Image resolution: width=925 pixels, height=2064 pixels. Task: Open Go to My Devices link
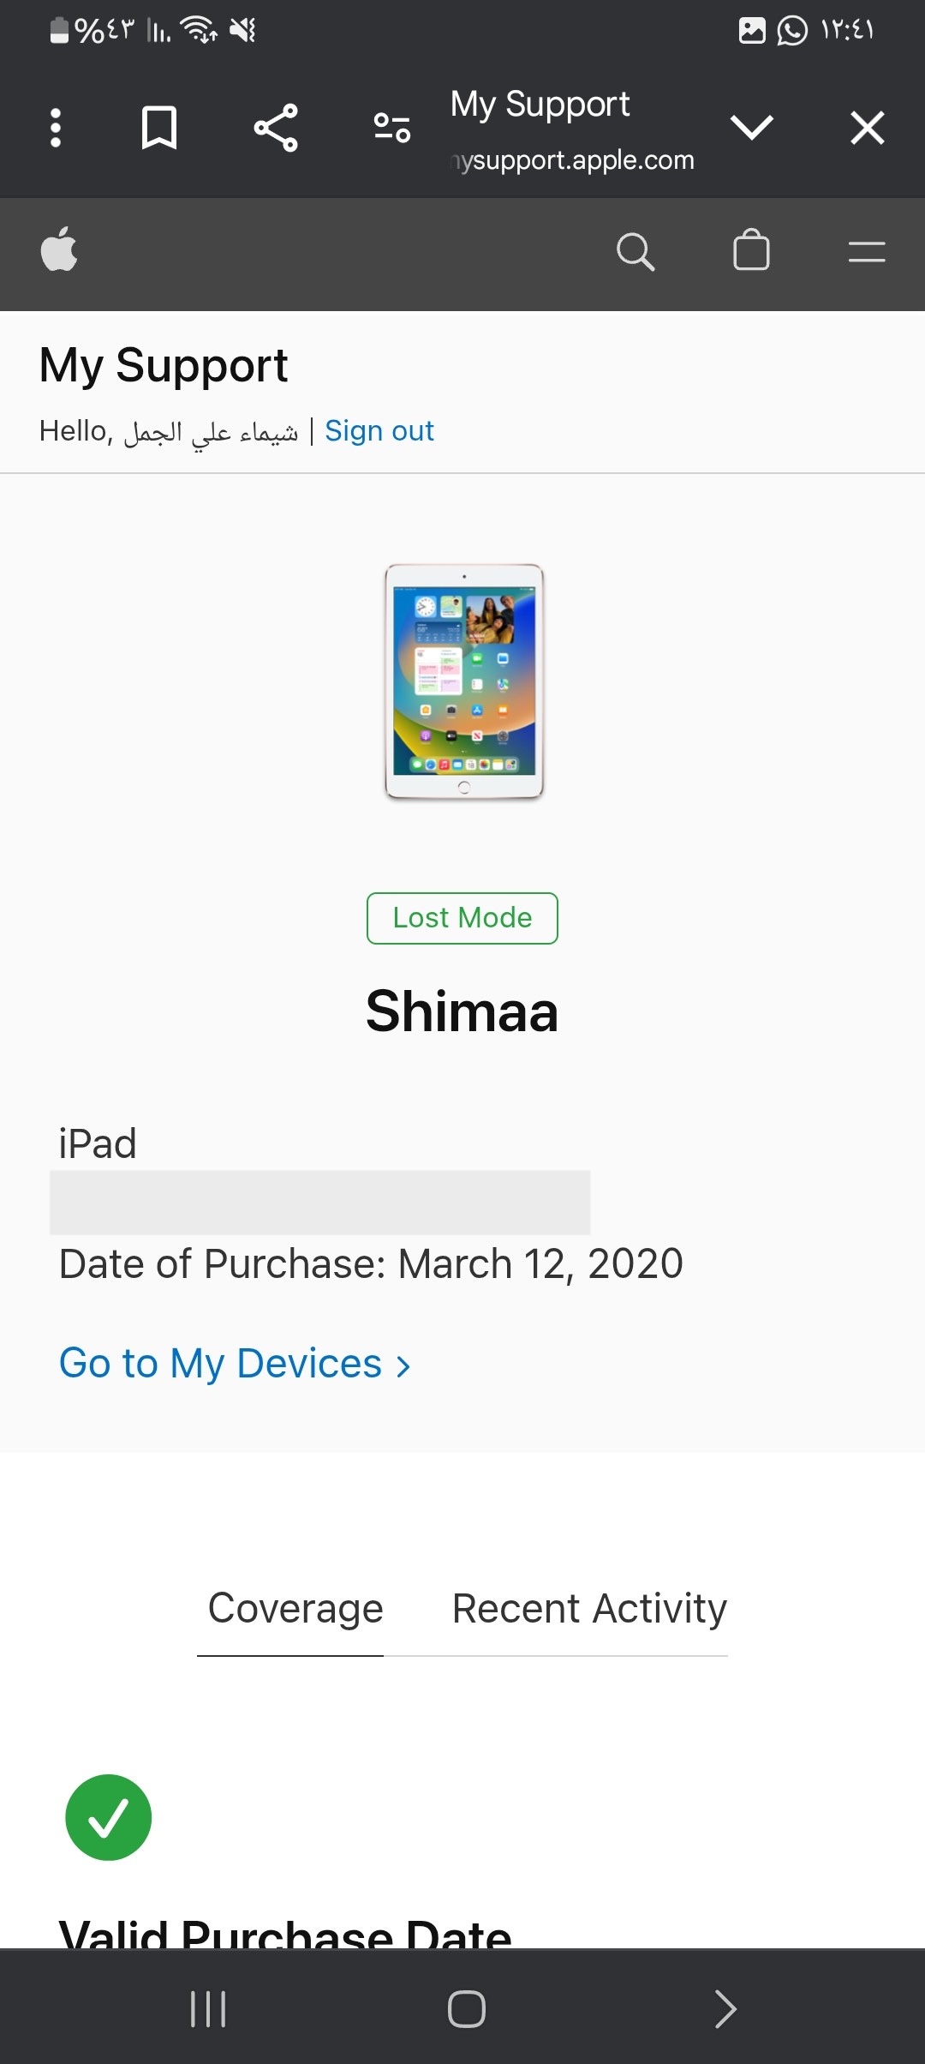tap(235, 1363)
